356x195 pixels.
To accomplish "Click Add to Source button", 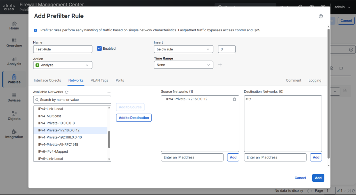I will [130, 107].
